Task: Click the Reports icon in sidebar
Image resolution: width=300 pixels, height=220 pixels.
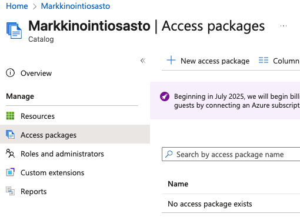Action: pyautogui.click(x=10, y=191)
